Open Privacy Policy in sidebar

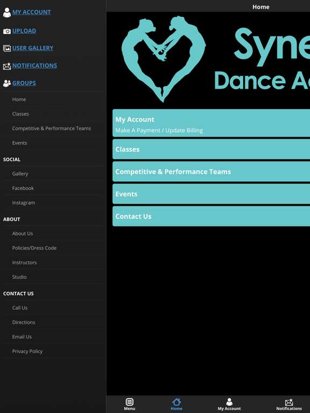point(53,351)
